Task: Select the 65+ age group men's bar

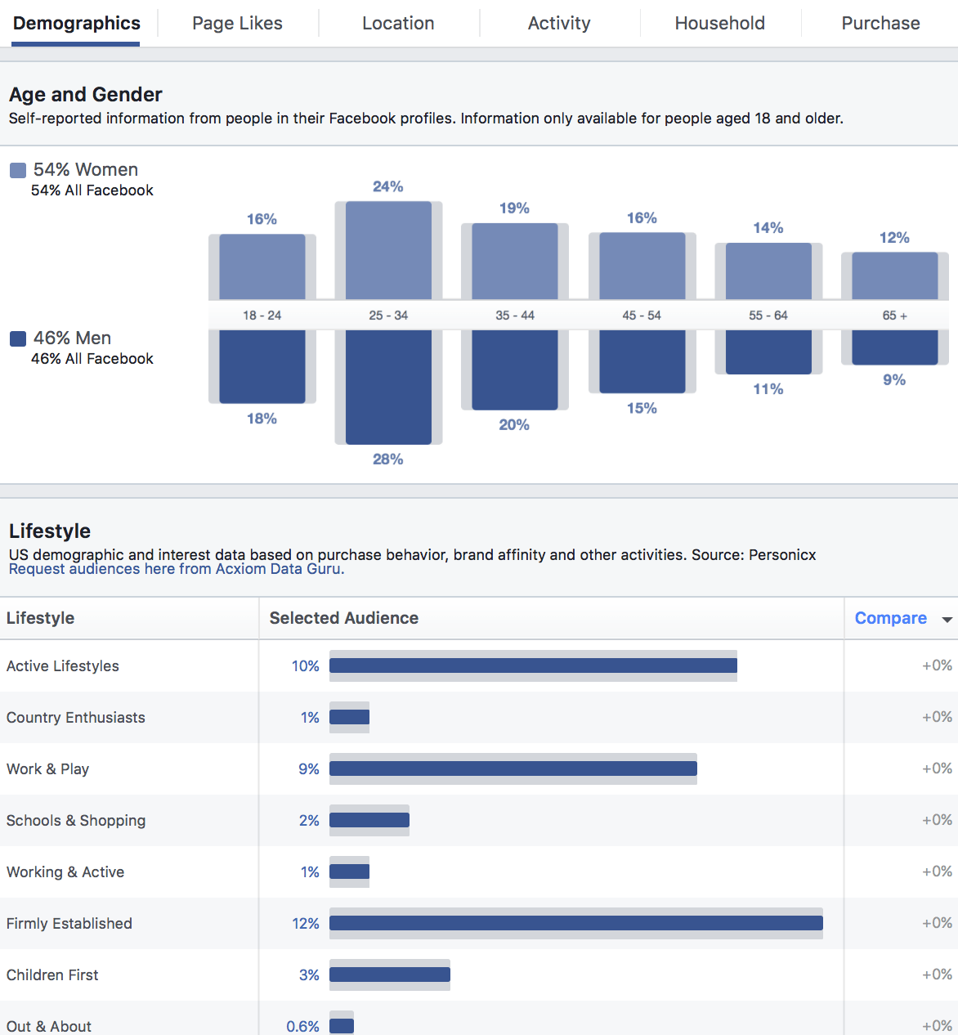Action: 895,347
